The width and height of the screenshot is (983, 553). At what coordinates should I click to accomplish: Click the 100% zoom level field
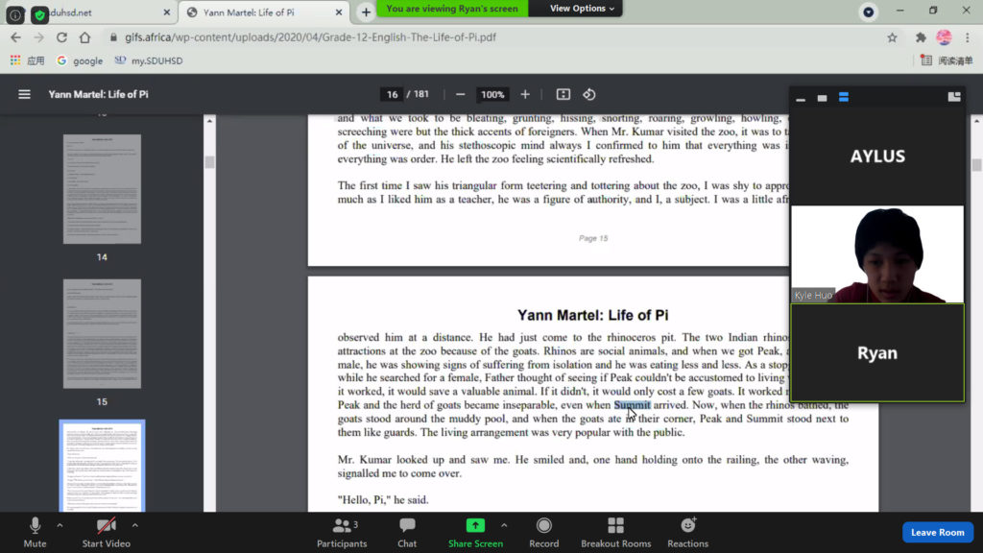pyautogui.click(x=492, y=95)
